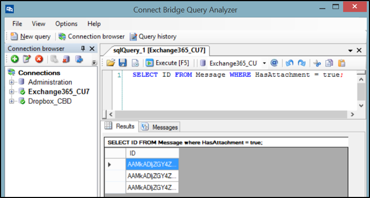Image resolution: width=370 pixels, height=198 pixels.
Task: Click the paste clipboard icon
Action: [342, 63]
